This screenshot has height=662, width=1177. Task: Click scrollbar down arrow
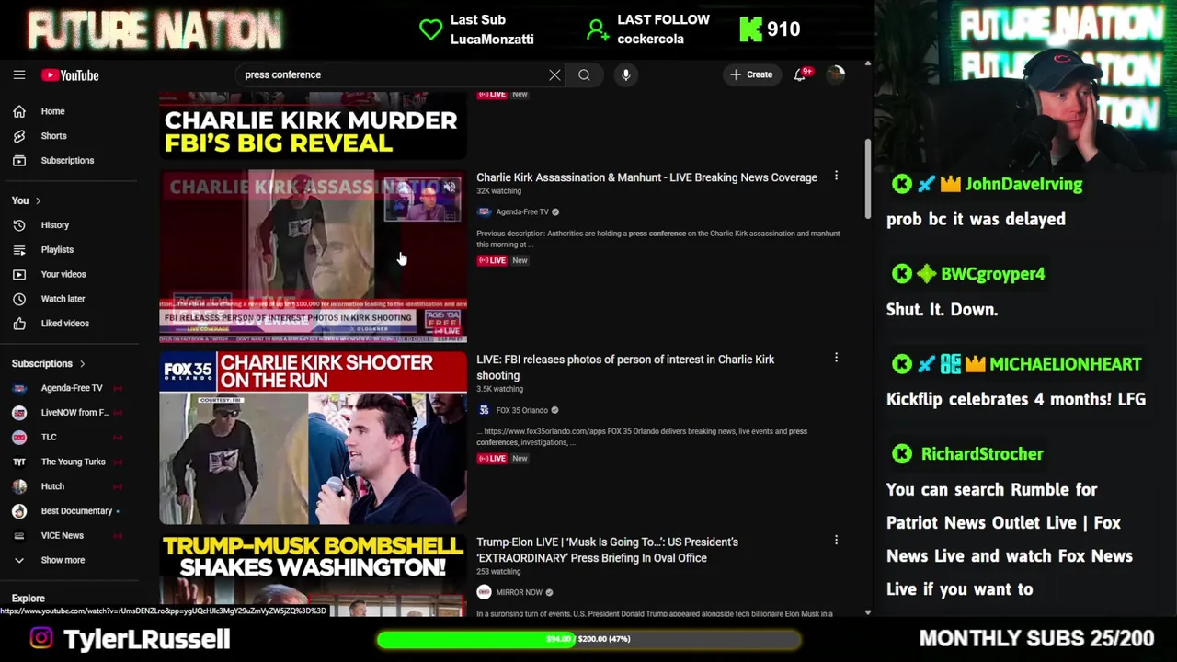coord(867,611)
